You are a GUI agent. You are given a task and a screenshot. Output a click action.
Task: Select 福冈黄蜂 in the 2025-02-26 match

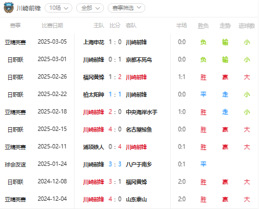click(x=94, y=77)
